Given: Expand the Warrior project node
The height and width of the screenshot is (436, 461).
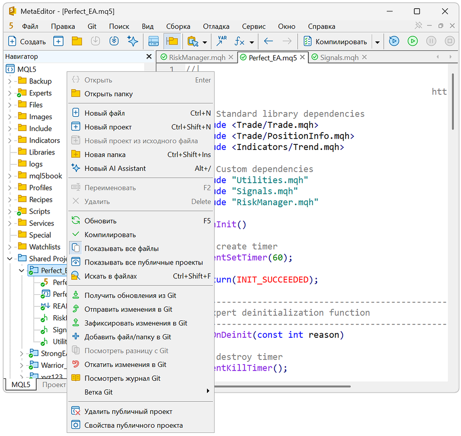Looking at the screenshot, I should [x=22, y=365].
